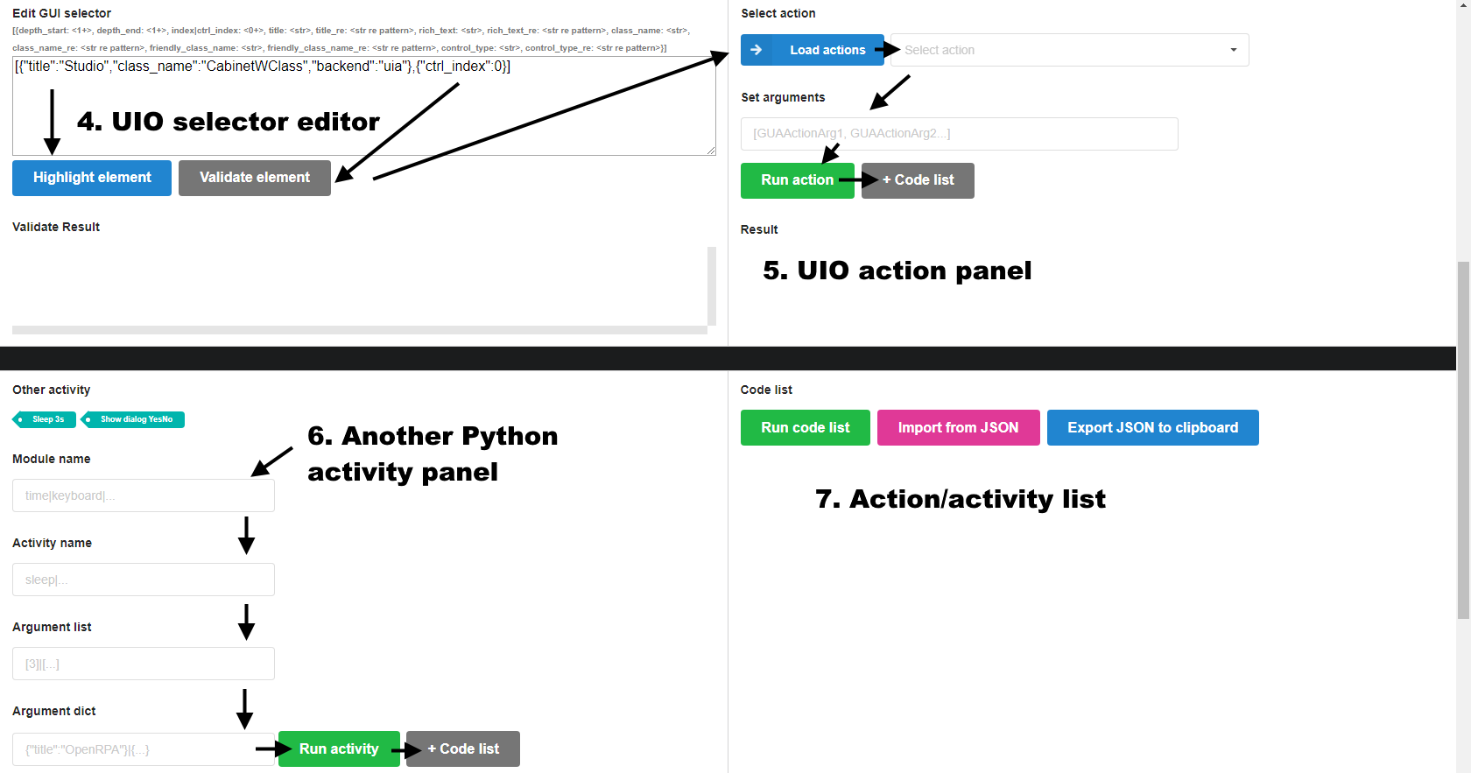Click the green Run action button

click(x=797, y=180)
